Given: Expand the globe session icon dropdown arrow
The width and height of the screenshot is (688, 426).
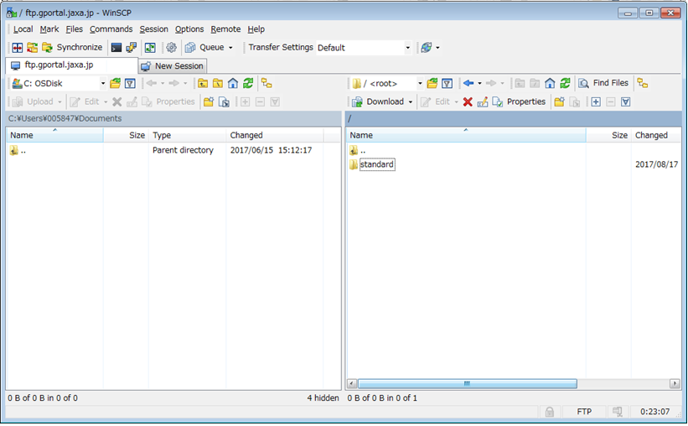Looking at the screenshot, I should click(437, 48).
